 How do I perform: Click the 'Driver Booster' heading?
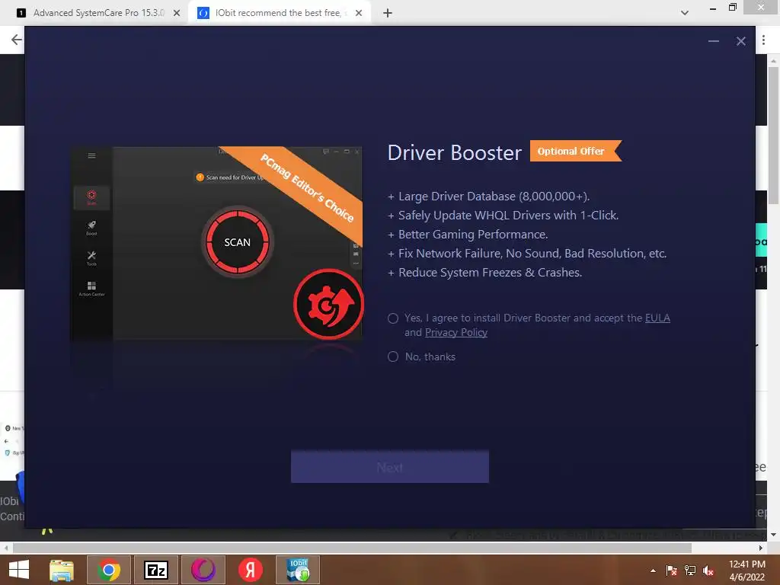455,152
